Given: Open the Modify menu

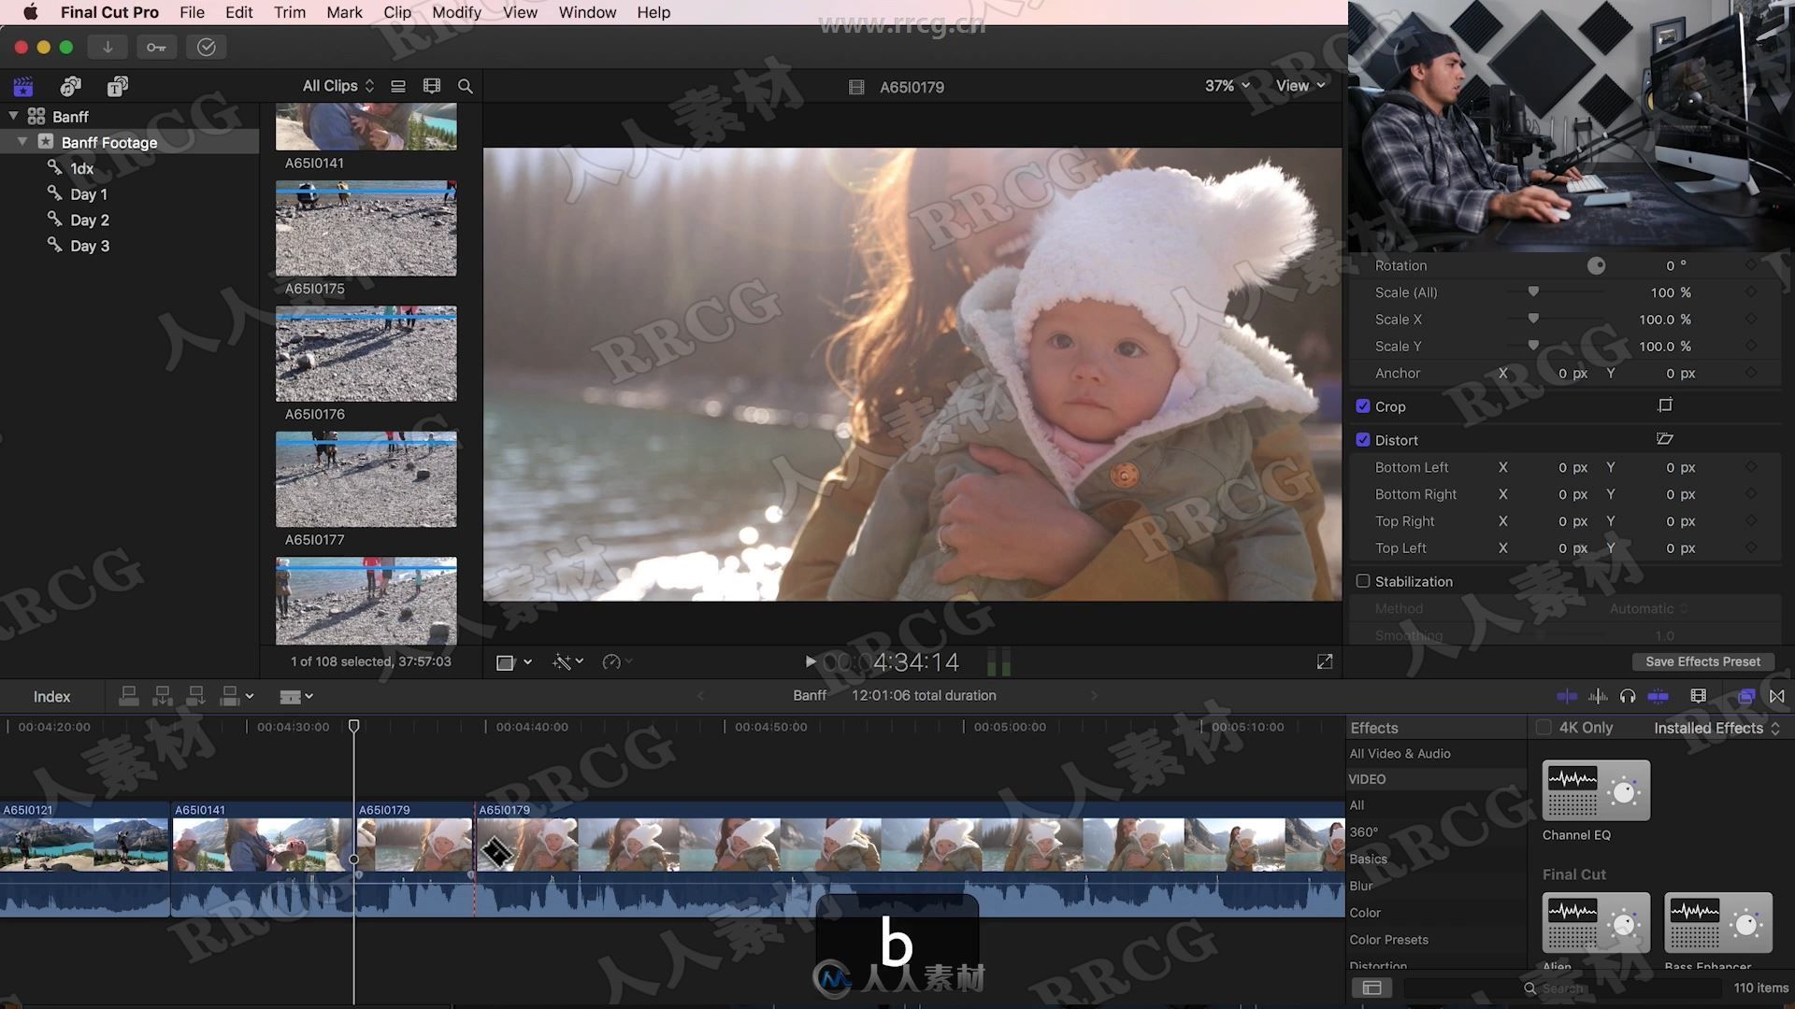Looking at the screenshot, I should pyautogui.click(x=456, y=12).
